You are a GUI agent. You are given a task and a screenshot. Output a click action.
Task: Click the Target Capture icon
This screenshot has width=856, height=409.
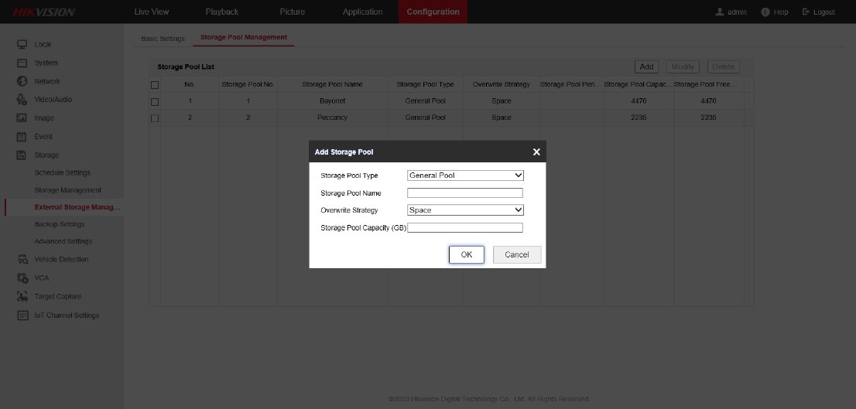[x=22, y=297]
